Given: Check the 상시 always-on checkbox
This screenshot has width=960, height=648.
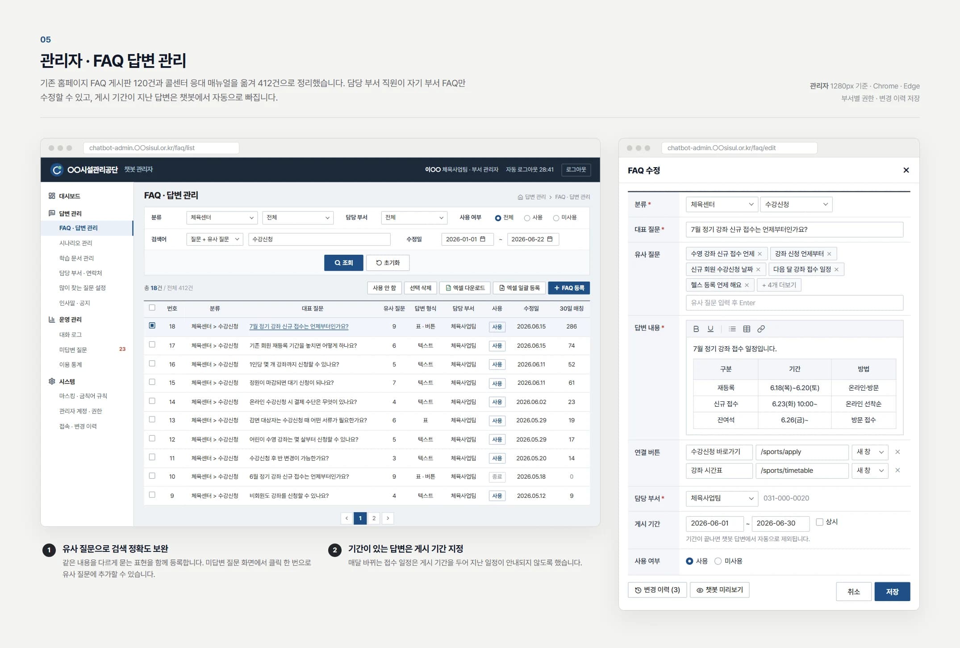Looking at the screenshot, I should pos(819,522).
